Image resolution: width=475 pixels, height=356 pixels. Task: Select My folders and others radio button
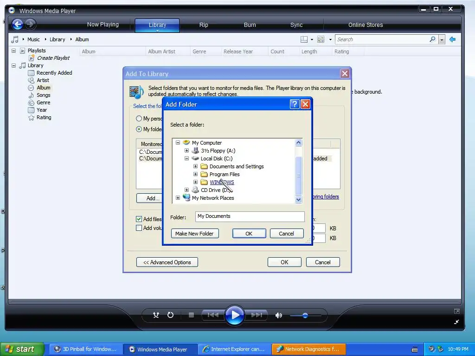pyautogui.click(x=139, y=129)
